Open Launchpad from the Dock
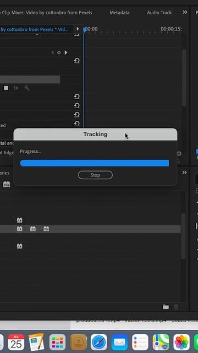 click(57, 342)
